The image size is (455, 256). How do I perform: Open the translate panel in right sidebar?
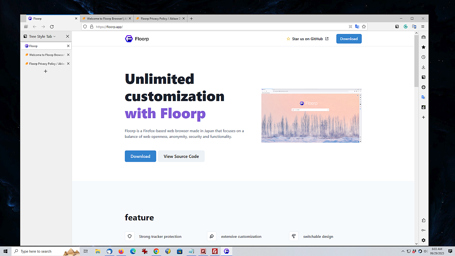tap(424, 97)
